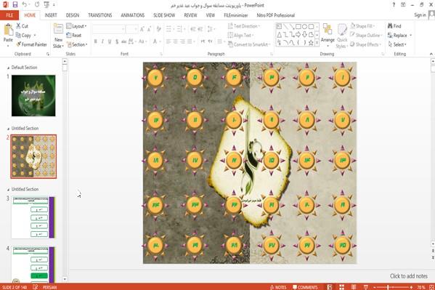
Task: Click Convert to SmartArt button
Action: (249, 44)
